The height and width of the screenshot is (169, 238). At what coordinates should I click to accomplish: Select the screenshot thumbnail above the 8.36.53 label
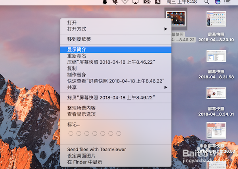tap(216, 130)
